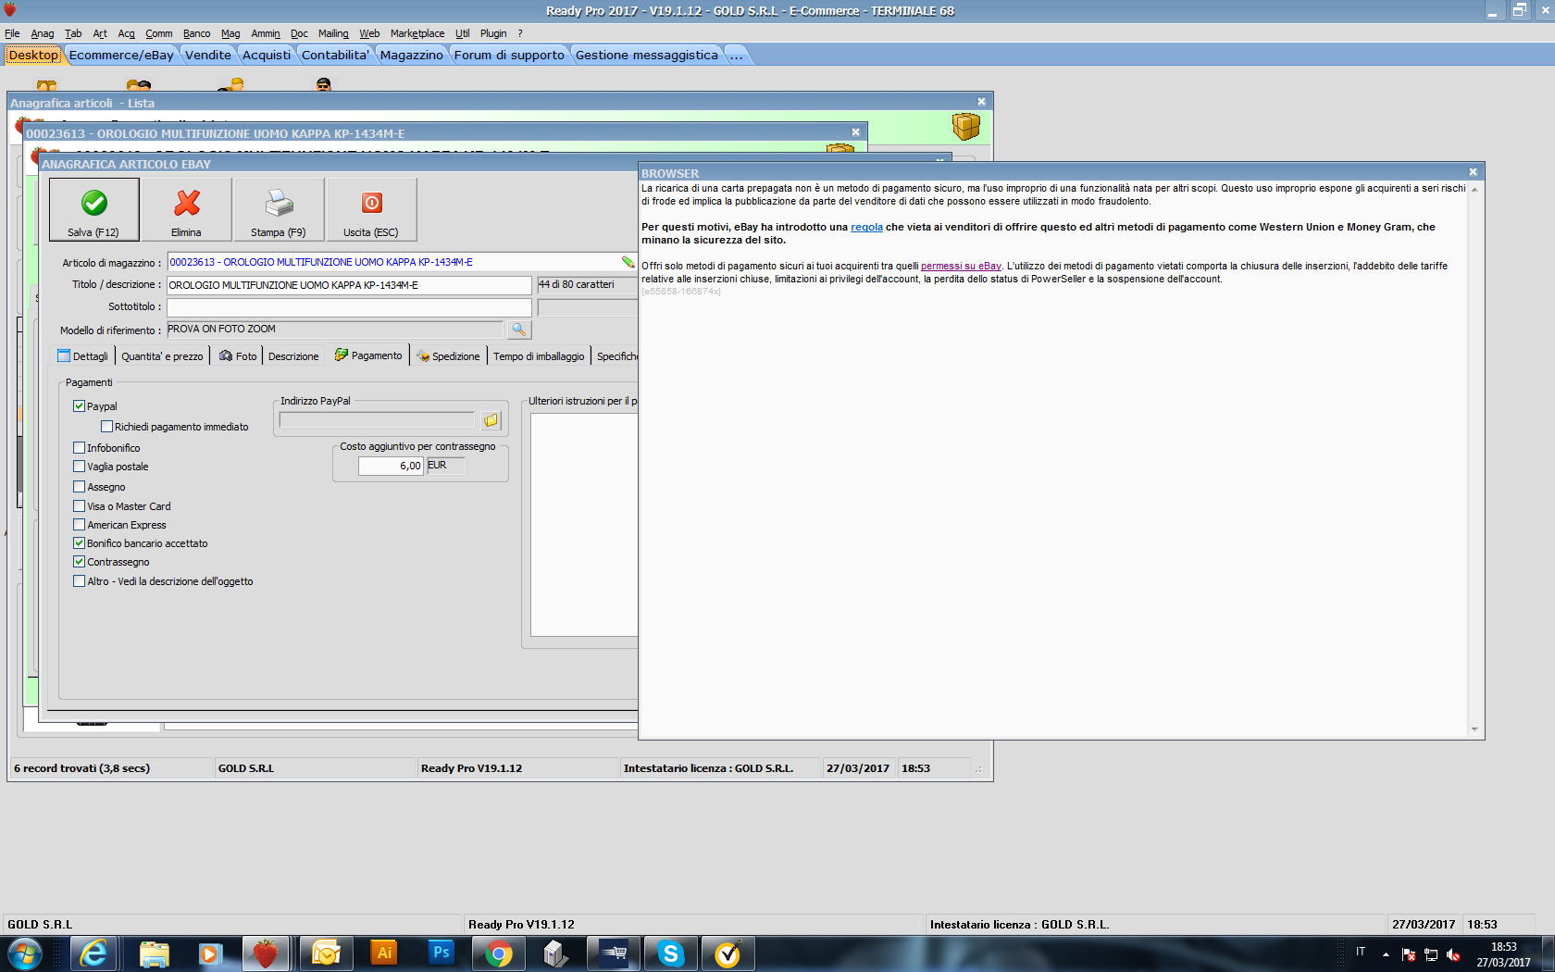This screenshot has height=972, width=1555.
Task: Open the Banco menu
Action: 196,33
